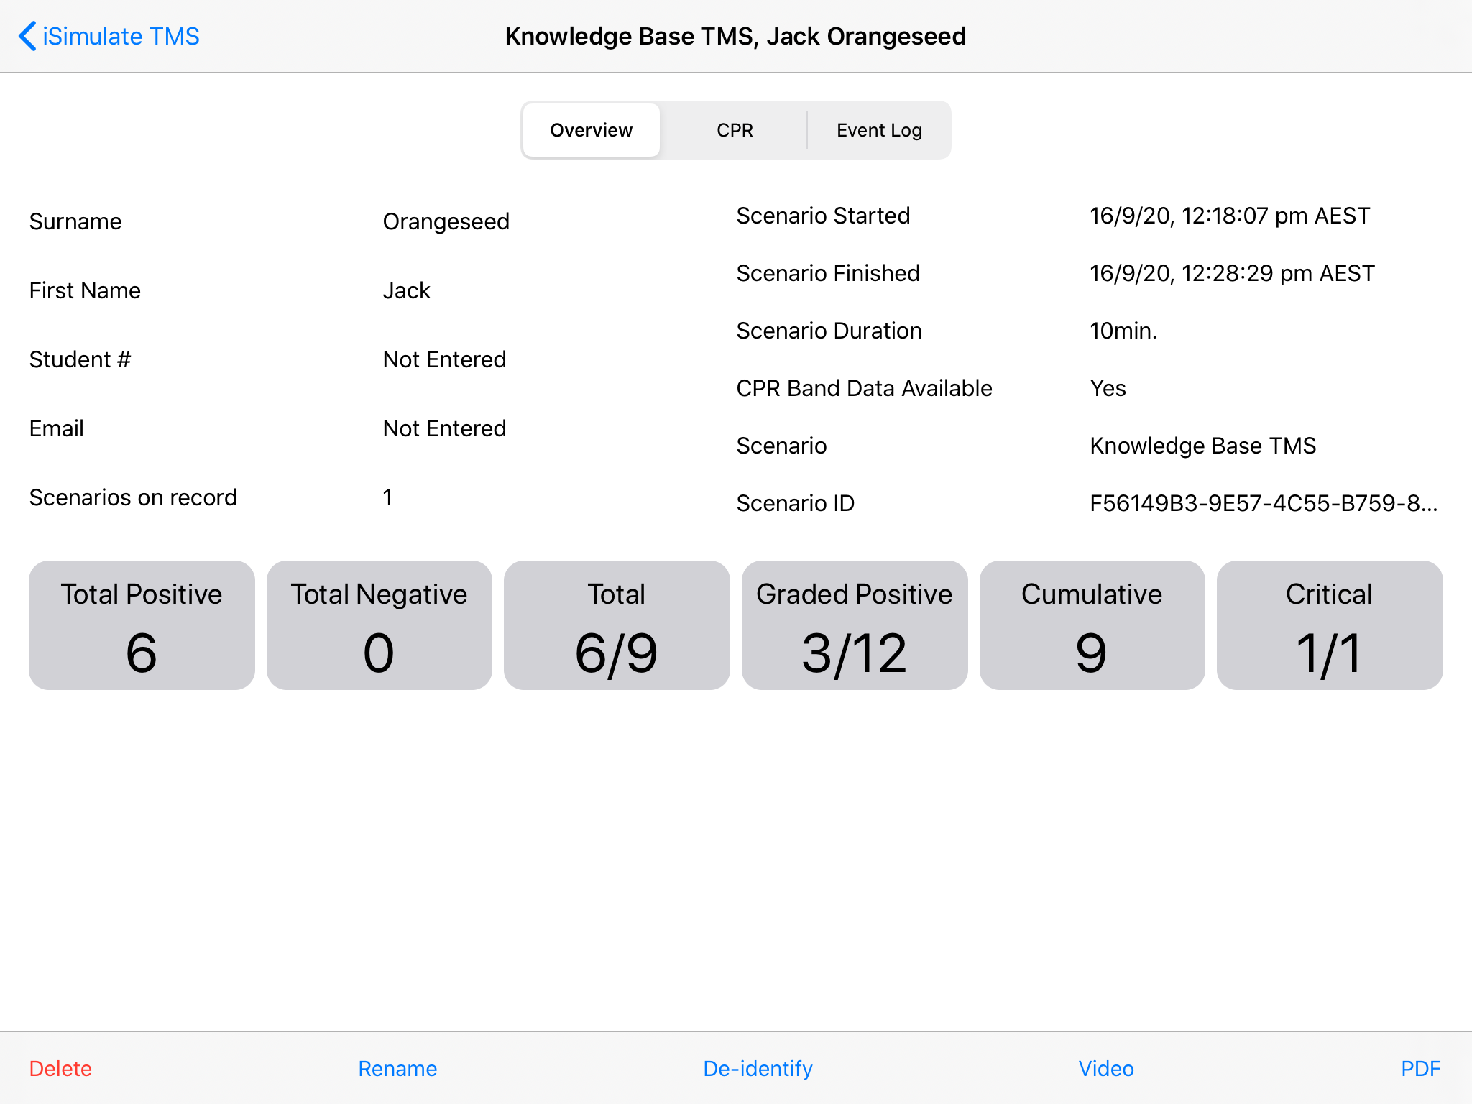
Task: Tap the back chevron icon
Action: pos(27,36)
